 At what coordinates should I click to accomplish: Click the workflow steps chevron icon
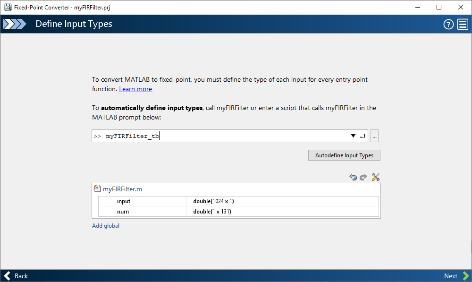click(15, 24)
